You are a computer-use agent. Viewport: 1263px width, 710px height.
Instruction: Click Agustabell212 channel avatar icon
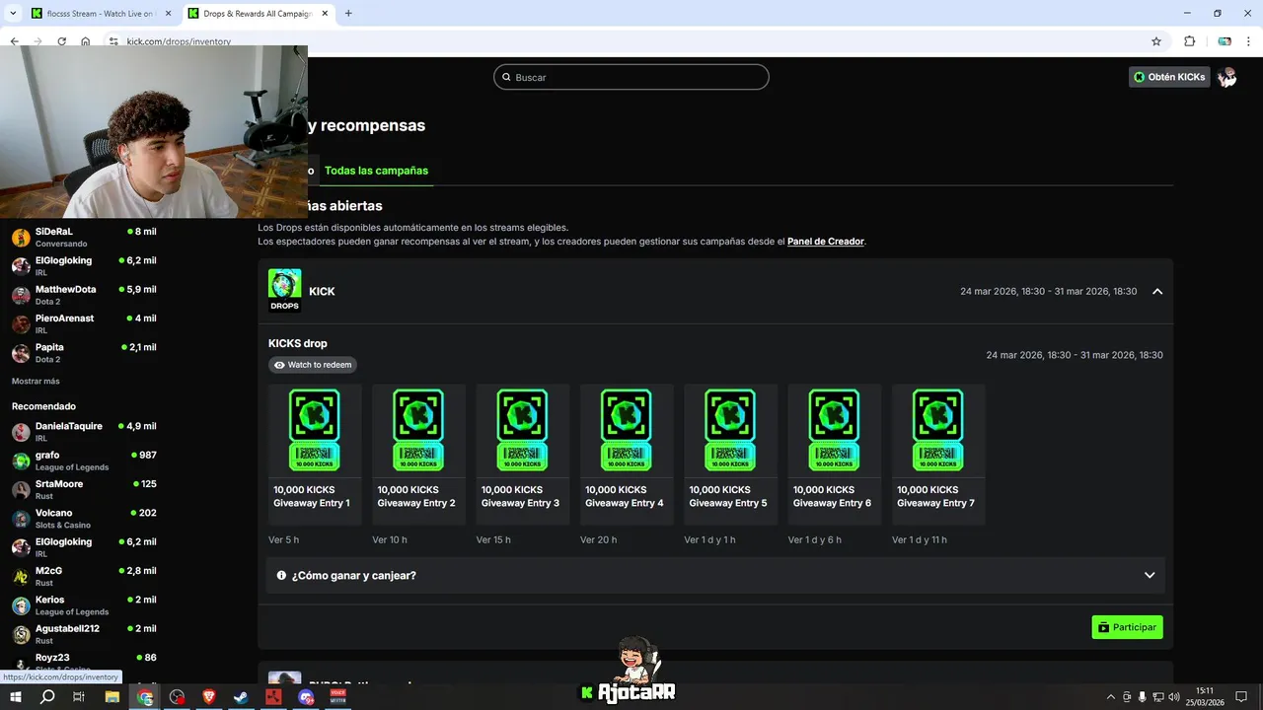pos(21,634)
